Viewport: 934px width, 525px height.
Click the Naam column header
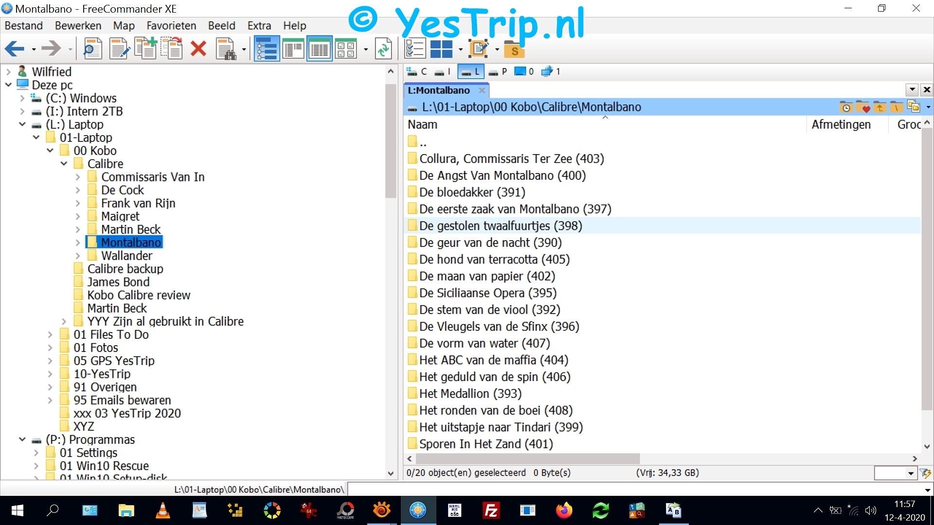[x=422, y=125]
